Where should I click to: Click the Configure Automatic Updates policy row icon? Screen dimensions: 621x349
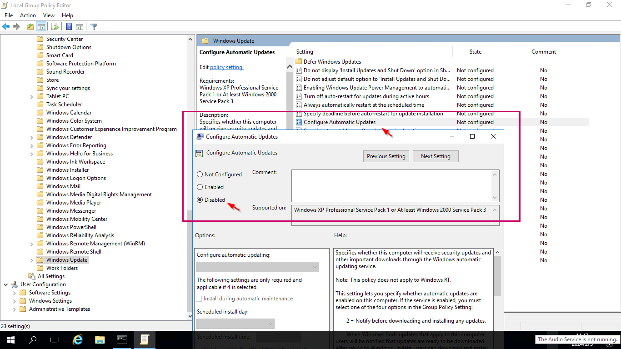(x=299, y=122)
